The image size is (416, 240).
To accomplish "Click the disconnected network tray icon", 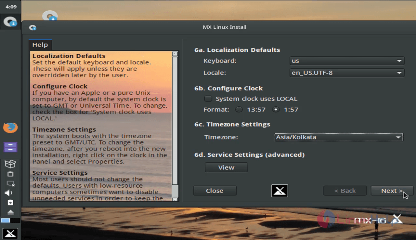I will click(10, 183).
